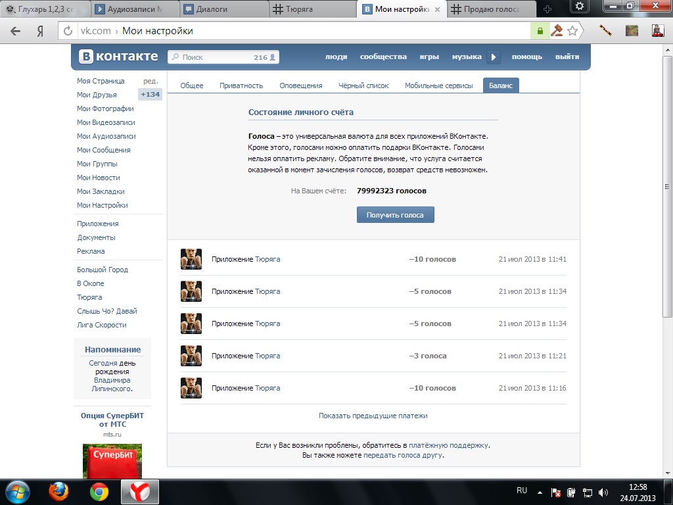
Task: Open 'Моя Страница' in sidebar
Action: click(101, 81)
